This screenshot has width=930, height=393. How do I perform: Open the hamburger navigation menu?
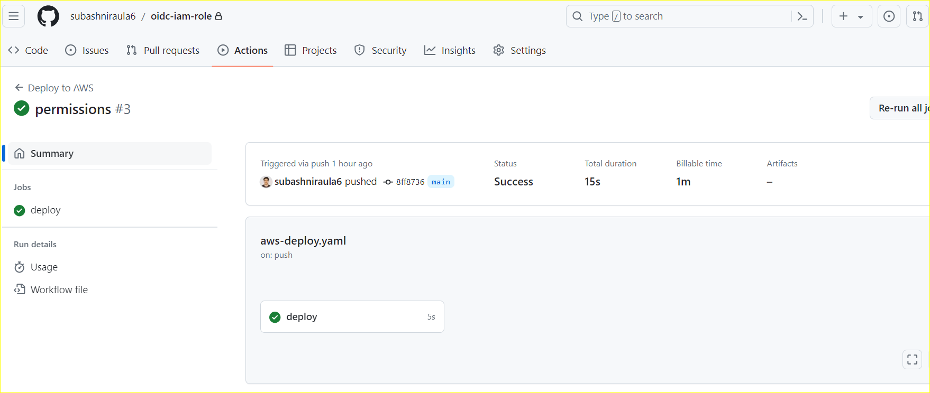point(14,16)
